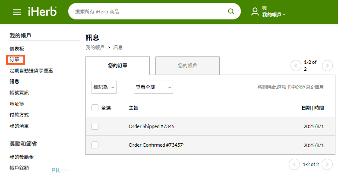The image size is (338, 176).
Task: Open 訊息 in sidebar
Action: pos(14,82)
